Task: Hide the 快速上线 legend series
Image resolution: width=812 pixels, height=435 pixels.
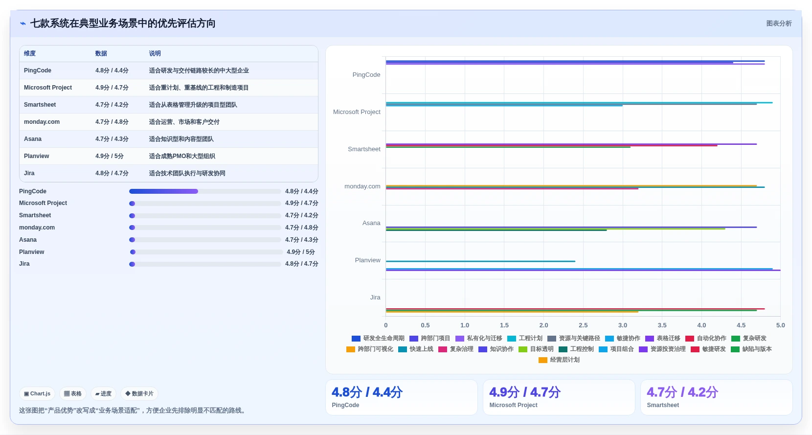Action: 416,349
